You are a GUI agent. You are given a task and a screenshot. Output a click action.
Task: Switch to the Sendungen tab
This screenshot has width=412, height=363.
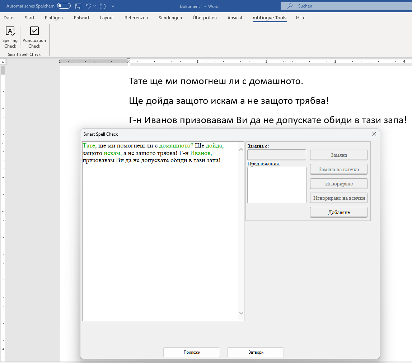[x=170, y=18]
